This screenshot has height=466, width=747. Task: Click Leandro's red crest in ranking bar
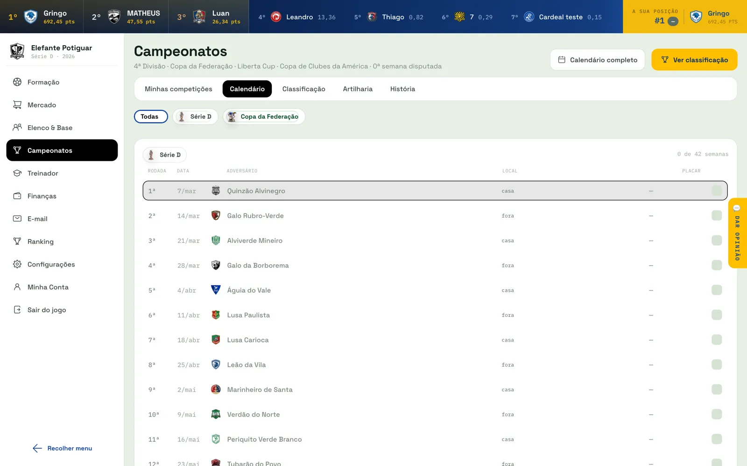[x=276, y=17]
